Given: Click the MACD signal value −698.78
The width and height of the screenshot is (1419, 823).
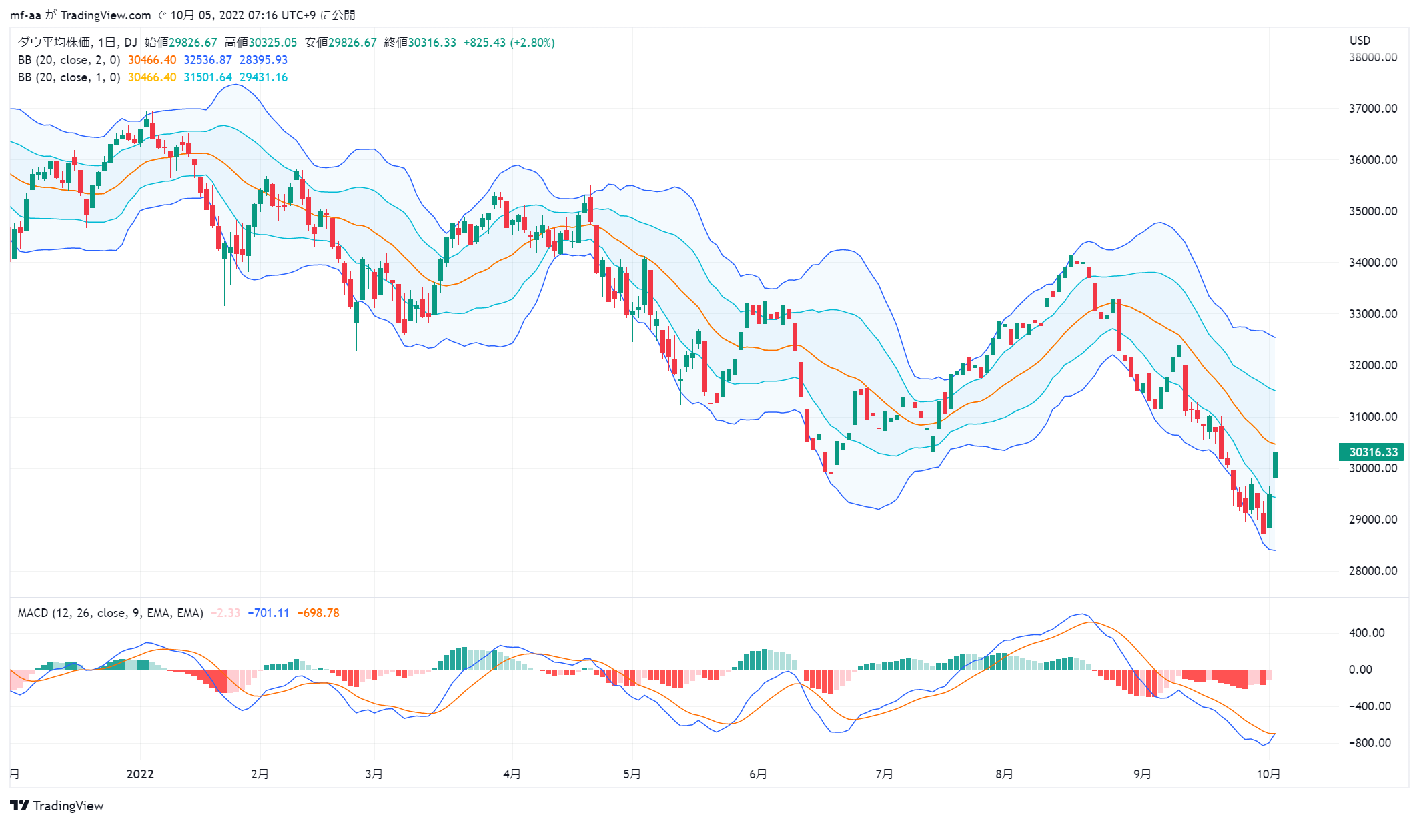Looking at the screenshot, I should pos(318,613).
